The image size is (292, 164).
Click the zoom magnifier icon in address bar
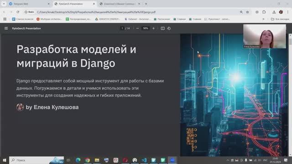pyautogui.click(x=241, y=12)
